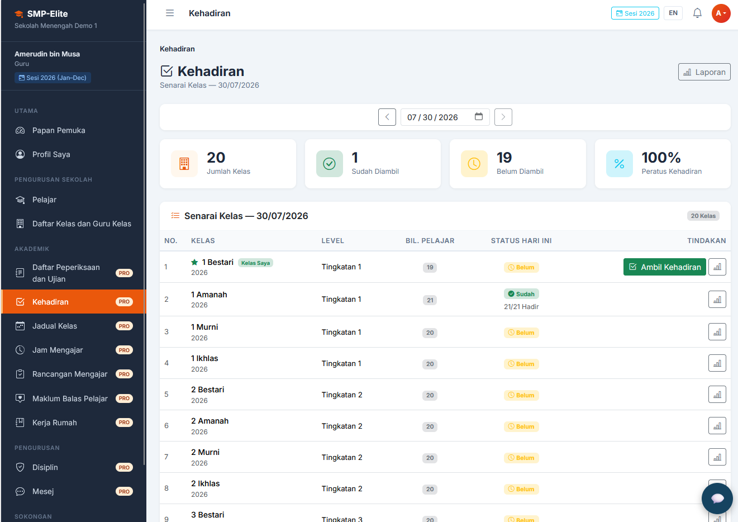Open the report chart icon for 1 Bestari
Viewport: 738px width, 522px height.
(717, 267)
